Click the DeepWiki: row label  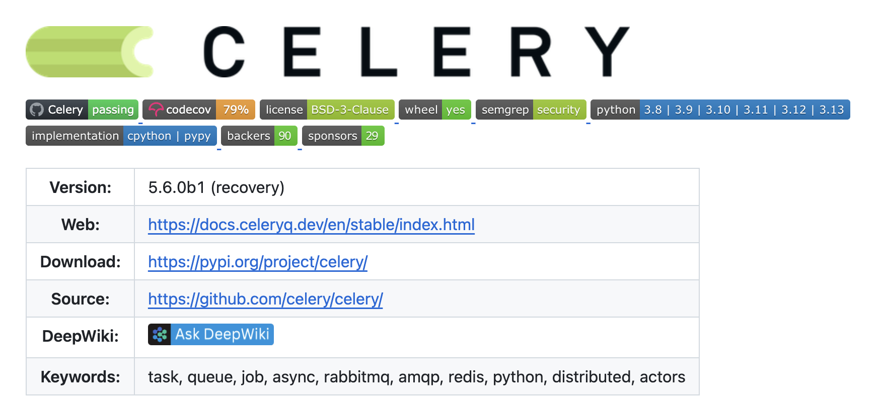[x=81, y=336]
